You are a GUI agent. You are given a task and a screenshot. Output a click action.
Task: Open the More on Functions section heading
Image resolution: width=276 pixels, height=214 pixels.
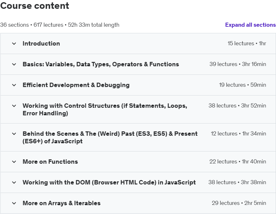click(x=50, y=162)
